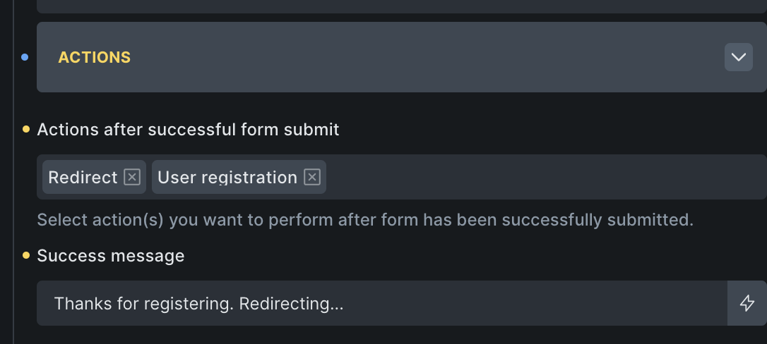Toggle the ACTIONS header bar empty area
The image size is (767, 344).
424,57
